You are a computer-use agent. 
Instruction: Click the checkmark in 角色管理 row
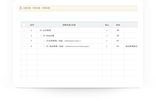(x=107, y=46)
